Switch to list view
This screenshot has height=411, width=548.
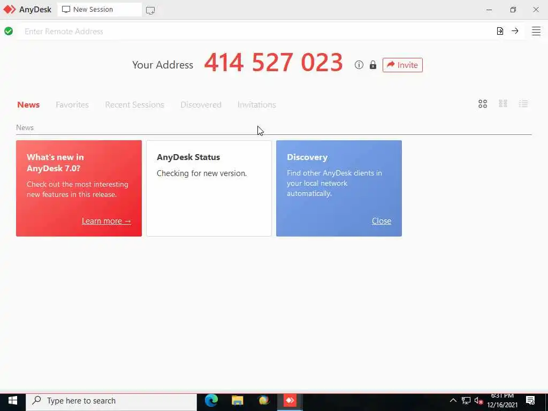point(523,103)
